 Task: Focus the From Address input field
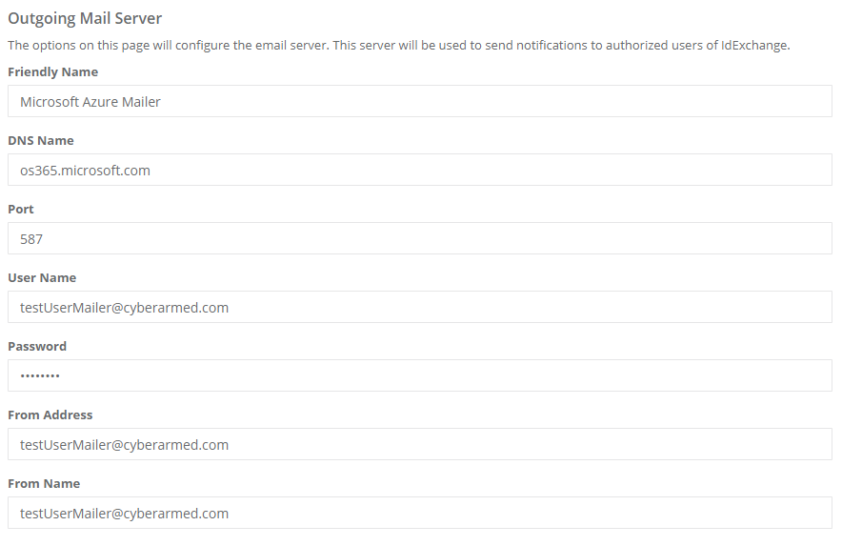point(419,445)
